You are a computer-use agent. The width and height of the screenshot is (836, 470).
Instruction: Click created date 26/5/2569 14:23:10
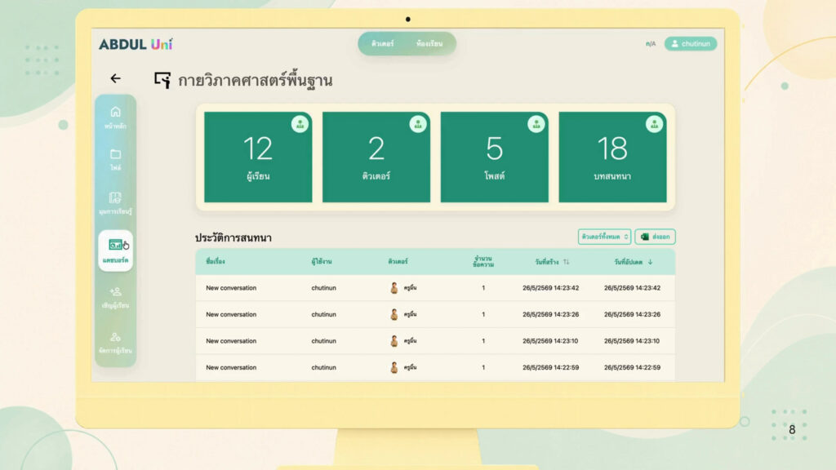coord(551,341)
